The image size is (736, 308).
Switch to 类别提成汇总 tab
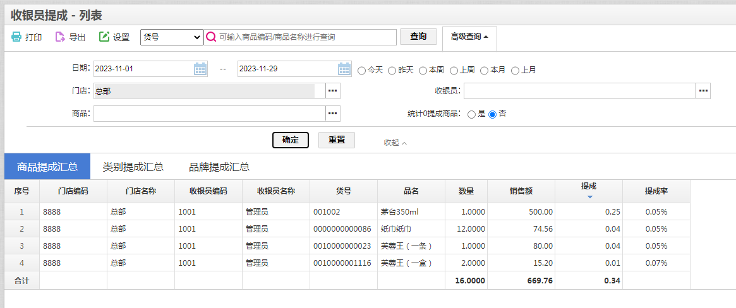click(133, 167)
